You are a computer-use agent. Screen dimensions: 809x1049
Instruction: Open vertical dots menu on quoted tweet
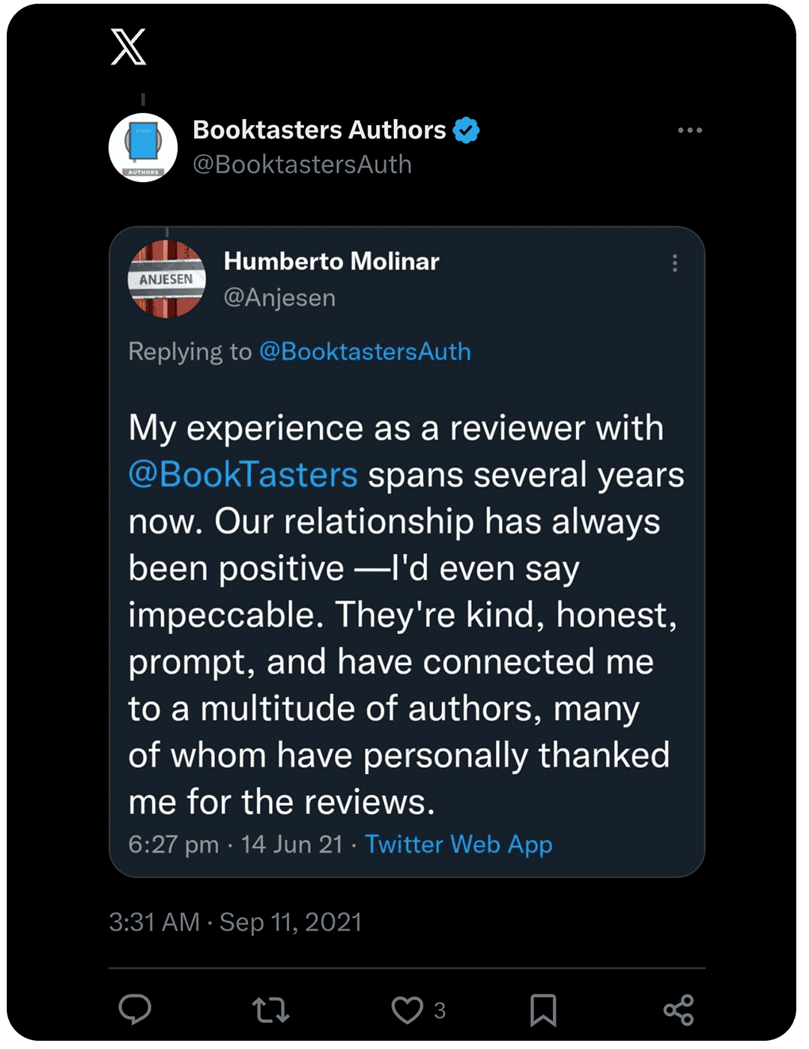675,263
